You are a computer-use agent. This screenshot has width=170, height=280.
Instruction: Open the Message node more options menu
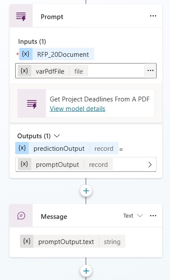[153, 216]
